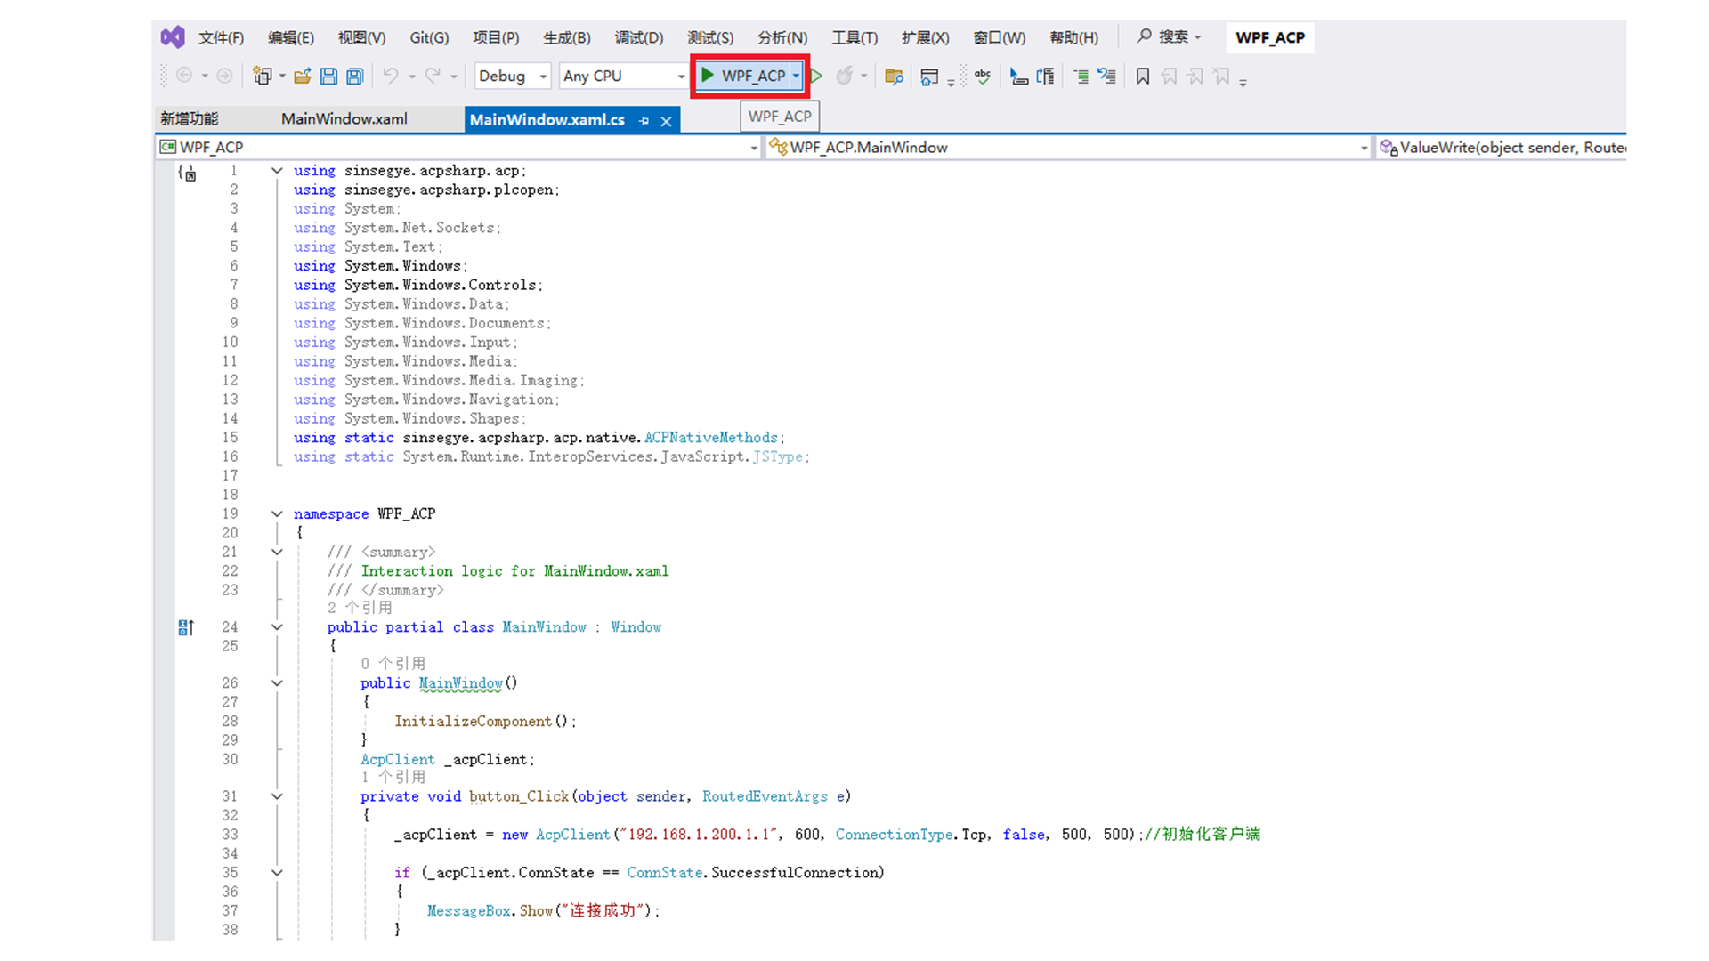Click the Save All icon
The height and width of the screenshot is (961, 1709).
click(354, 77)
